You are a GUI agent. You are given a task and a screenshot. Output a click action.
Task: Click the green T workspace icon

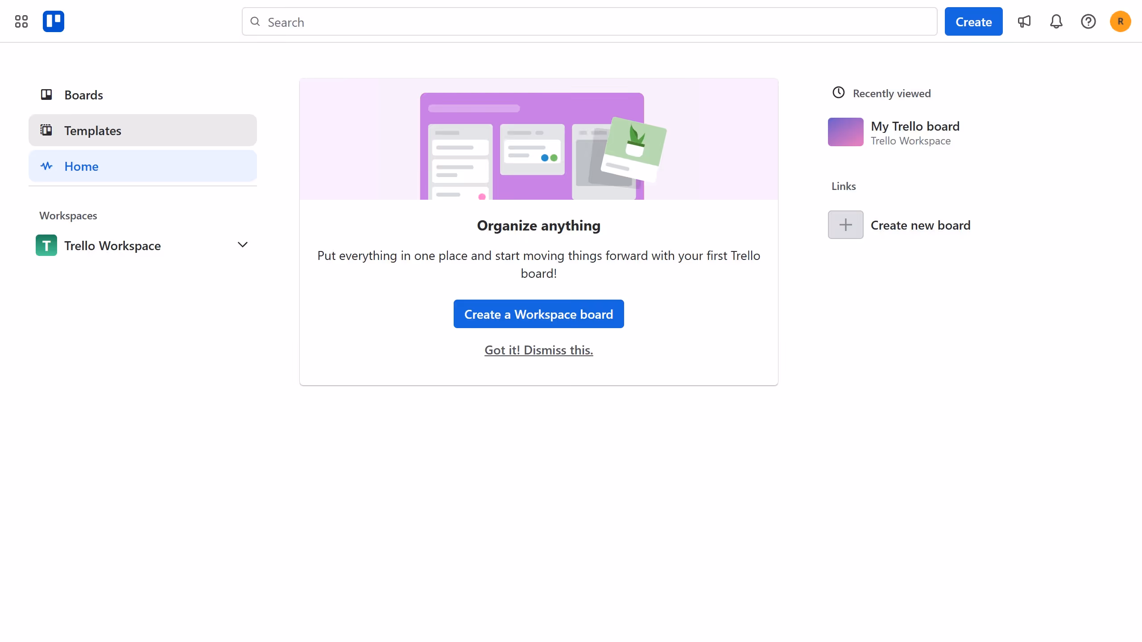tap(46, 245)
